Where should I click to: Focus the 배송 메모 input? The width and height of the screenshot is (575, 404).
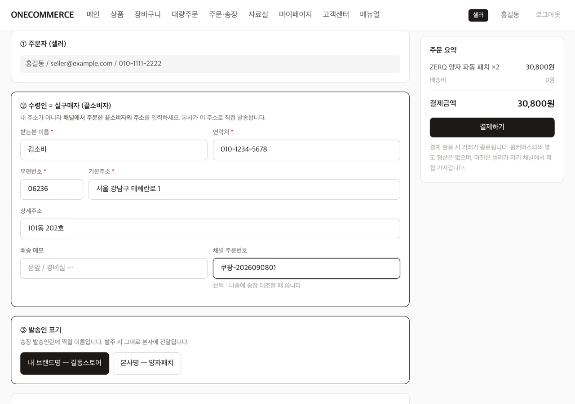pos(114,268)
